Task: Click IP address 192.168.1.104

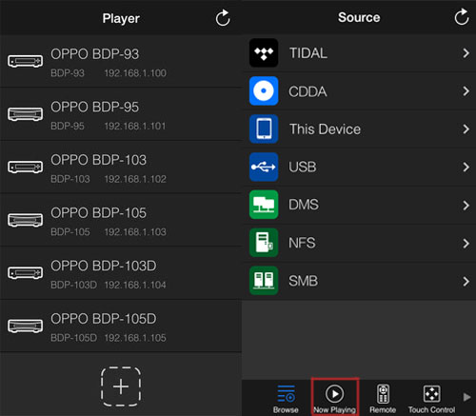Action: (x=135, y=285)
